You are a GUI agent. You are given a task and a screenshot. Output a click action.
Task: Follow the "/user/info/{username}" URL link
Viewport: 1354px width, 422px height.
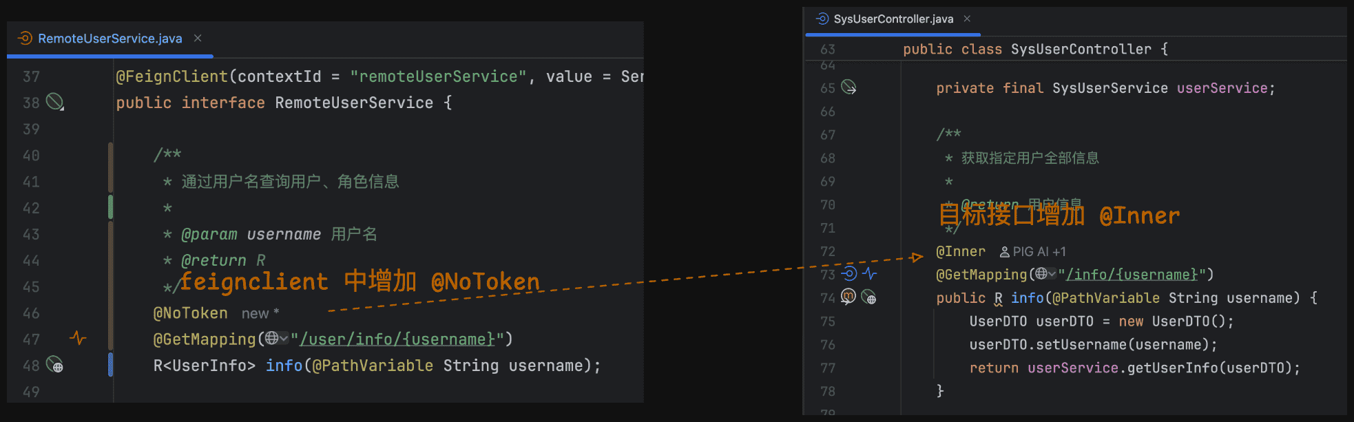(397, 339)
